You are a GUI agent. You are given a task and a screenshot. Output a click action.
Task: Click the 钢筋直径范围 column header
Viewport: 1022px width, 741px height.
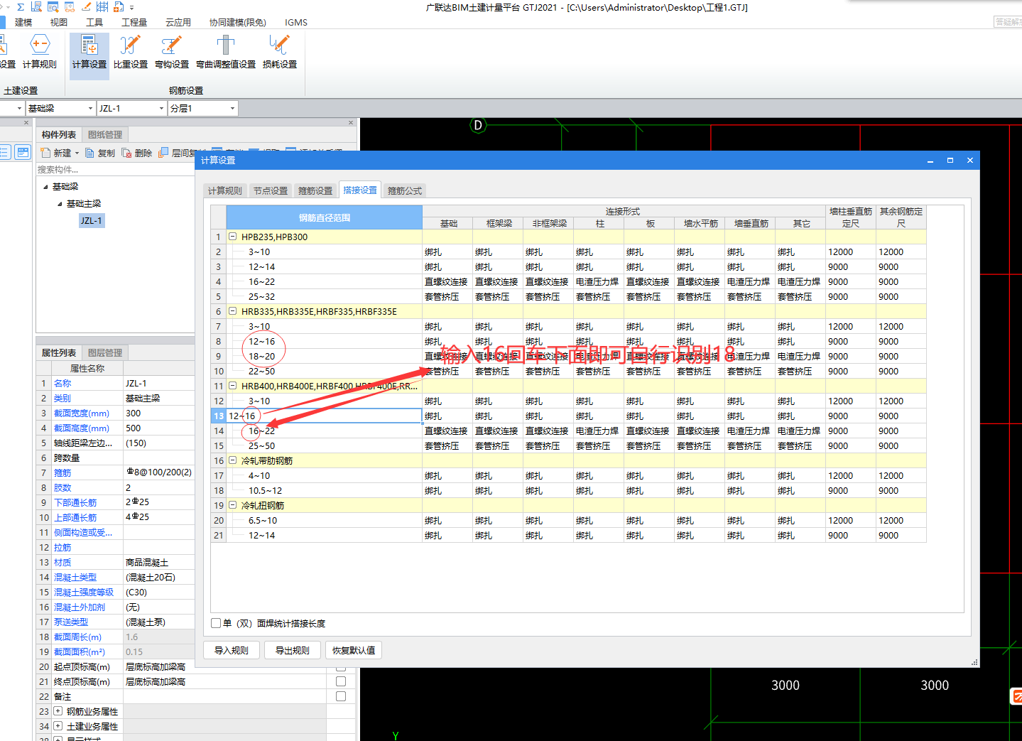click(x=325, y=217)
